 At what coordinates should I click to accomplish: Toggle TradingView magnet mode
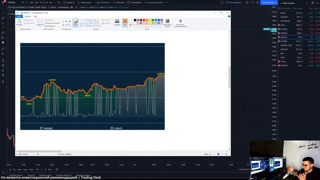click(3, 60)
